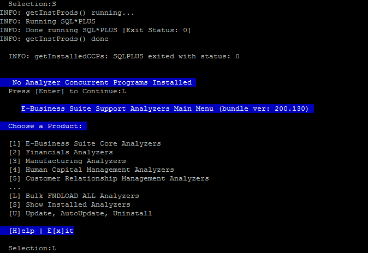Choose [5] Customer Relationship Management Analyzers

(109, 178)
